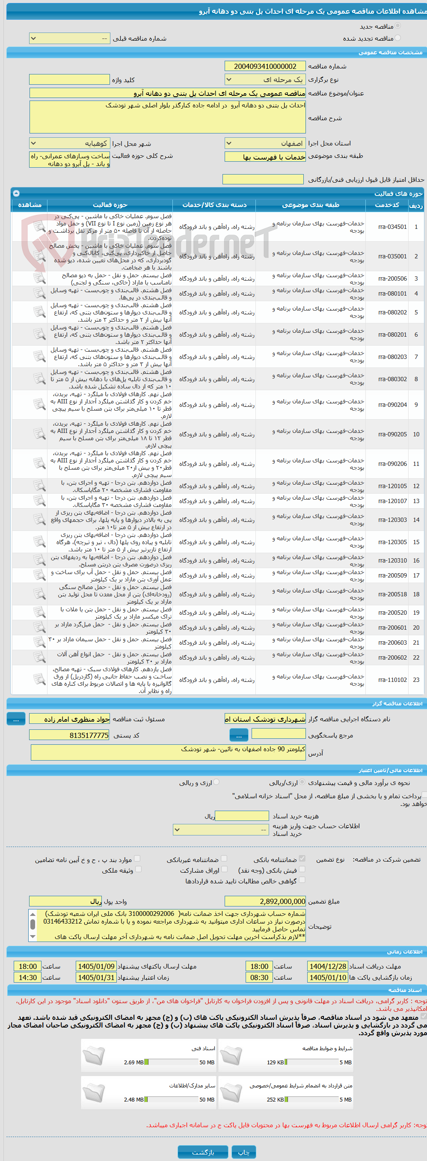Click the چاپ print button
Viewport: 427px width, 1161px height.
point(244,1152)
